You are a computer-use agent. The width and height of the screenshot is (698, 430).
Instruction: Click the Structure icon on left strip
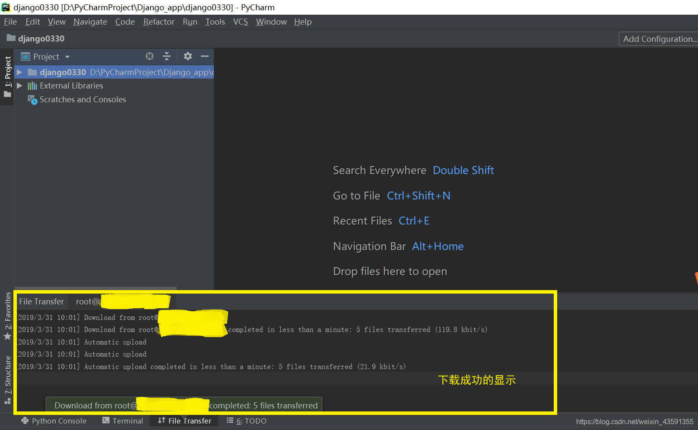[7, 401]
